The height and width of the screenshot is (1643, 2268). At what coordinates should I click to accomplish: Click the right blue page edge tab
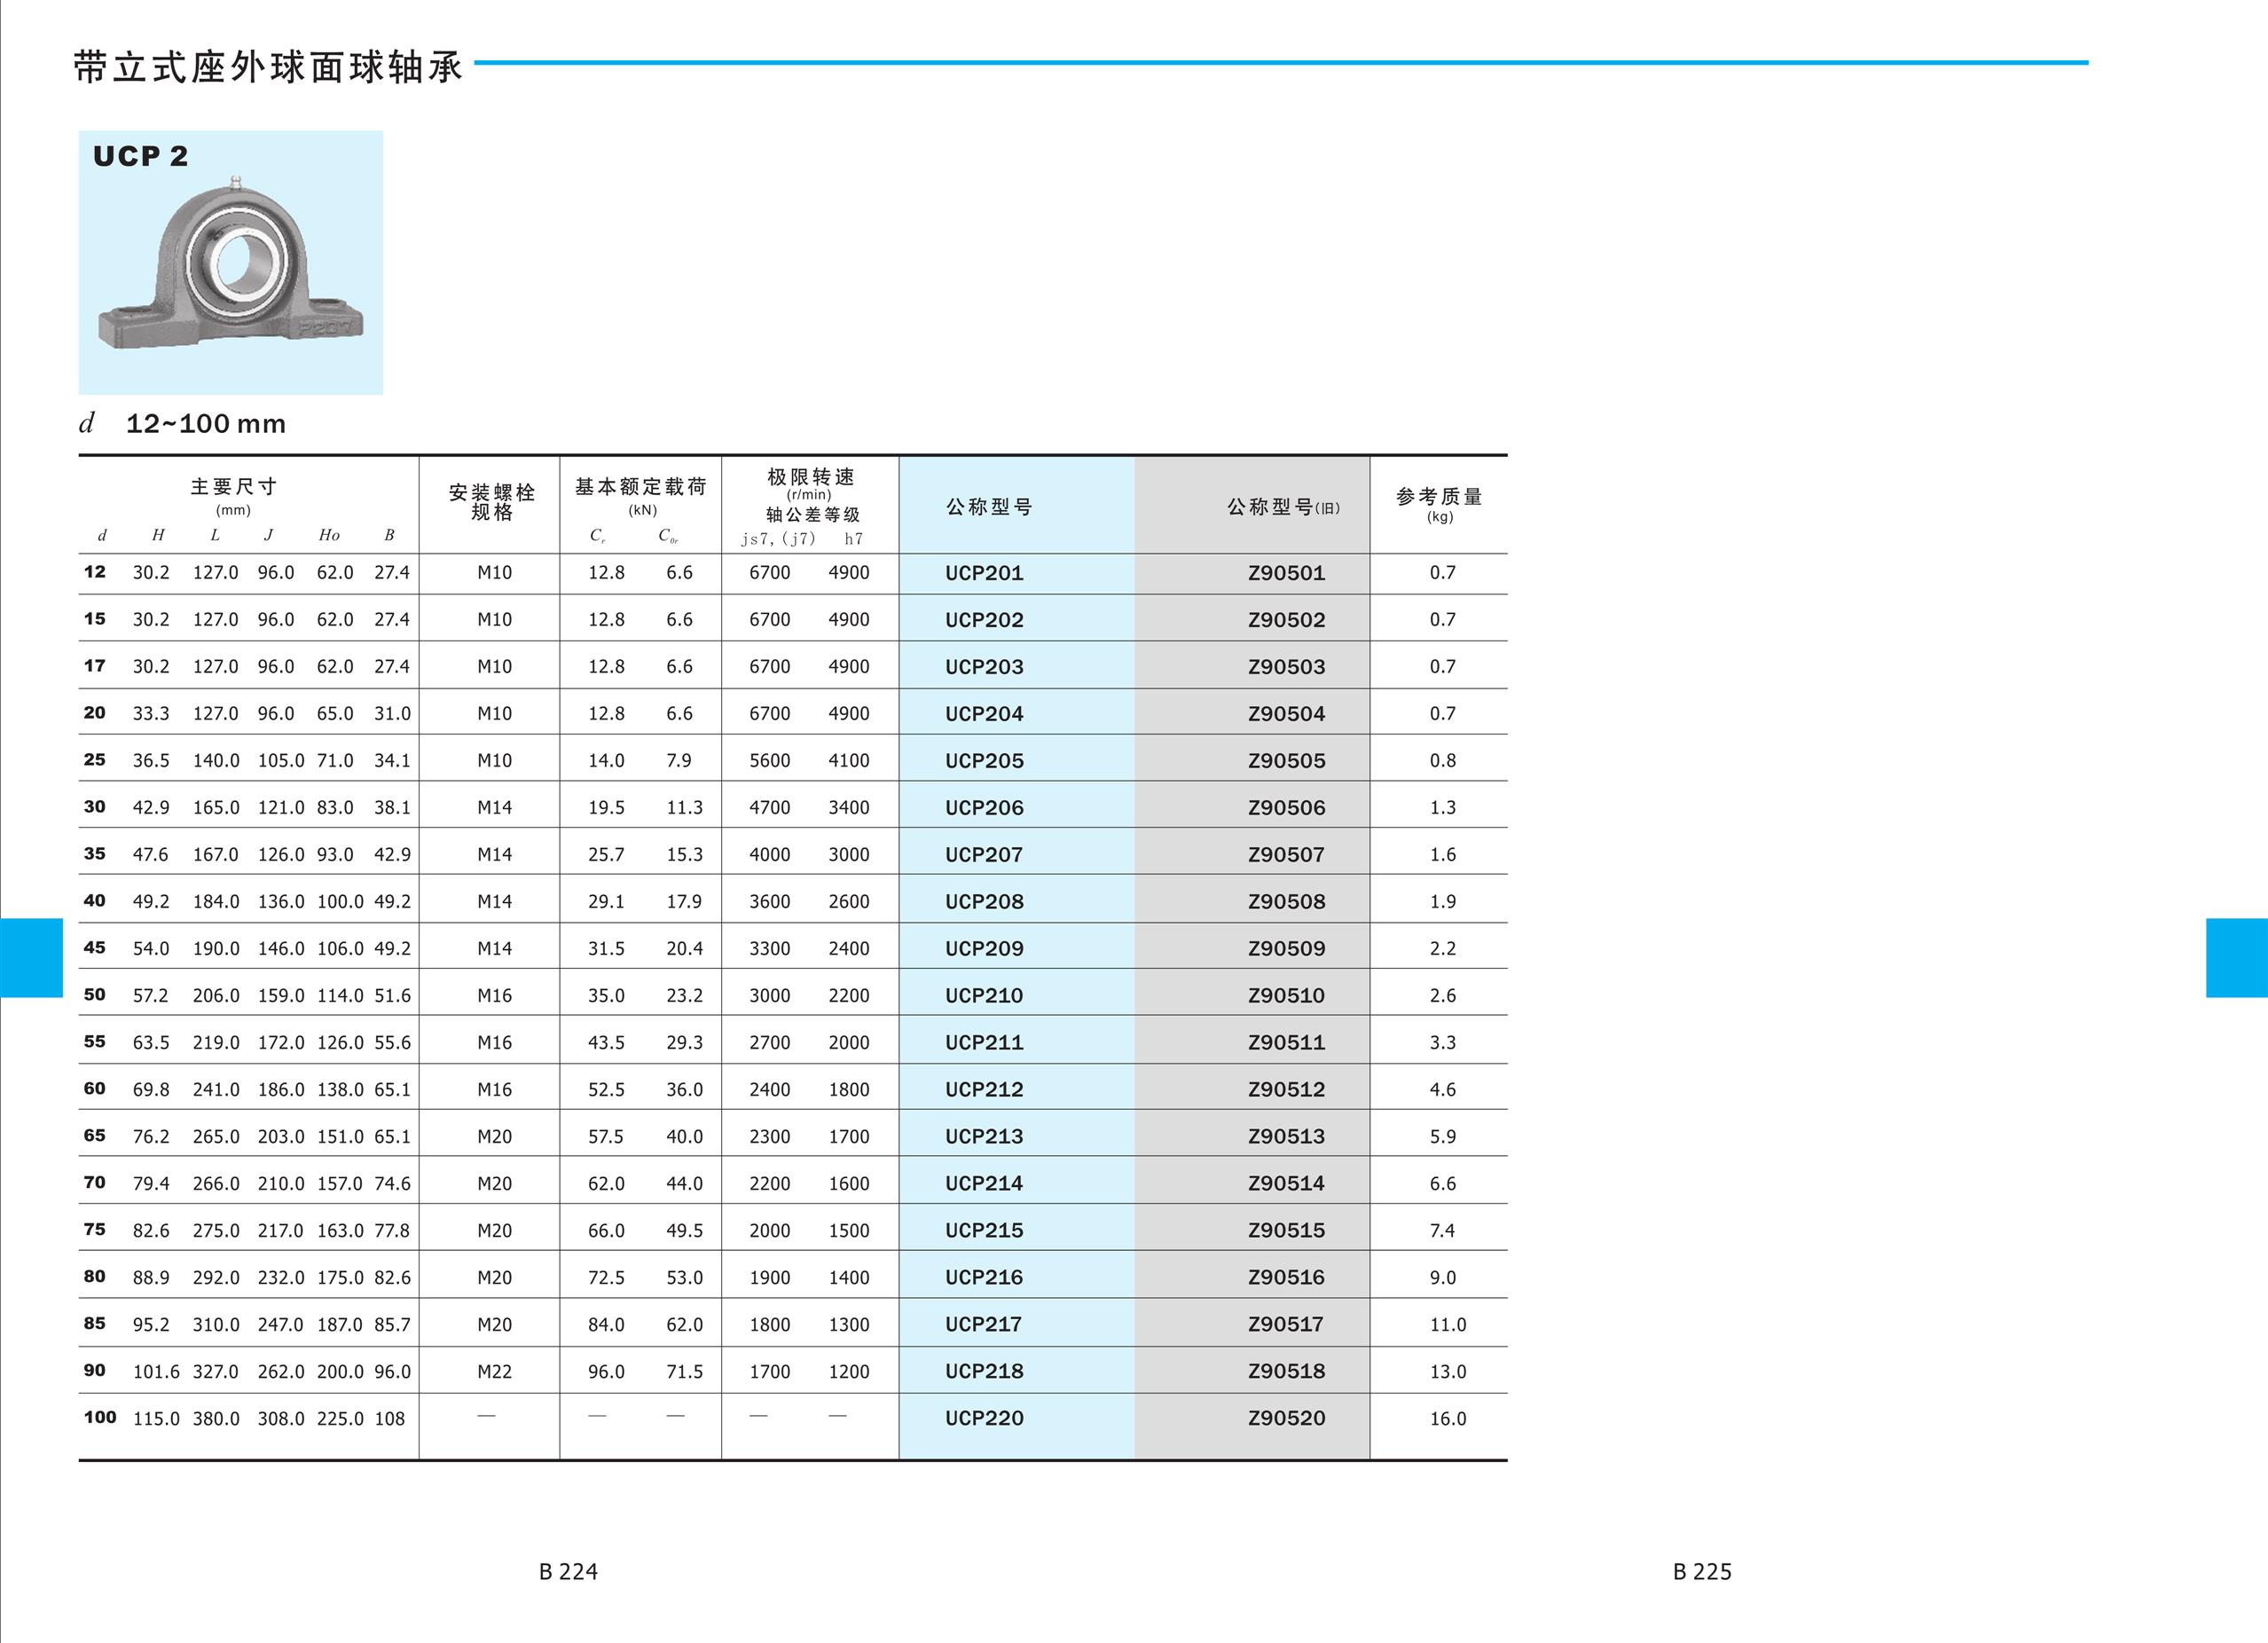(x=2236, y=958)
